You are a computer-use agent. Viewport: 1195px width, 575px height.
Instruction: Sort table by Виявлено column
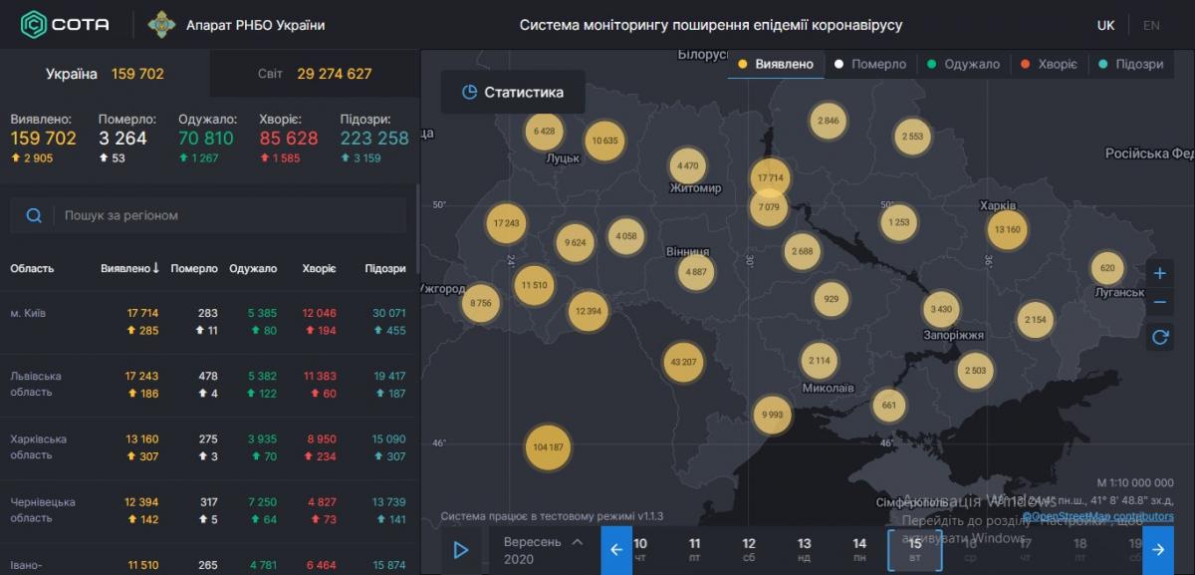pos(129,268)
